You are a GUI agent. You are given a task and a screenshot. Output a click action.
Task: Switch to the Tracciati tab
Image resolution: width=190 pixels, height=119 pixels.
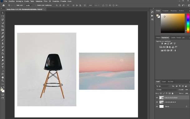pyautogui.click(x=170, y=82)
